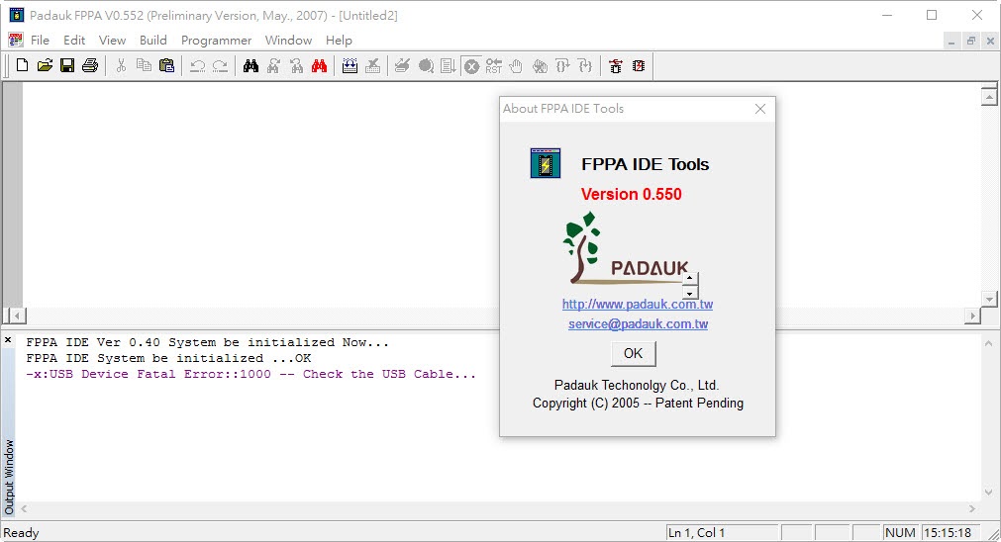
Task: Cut selection with scissors icon
Action: [121, 65]
